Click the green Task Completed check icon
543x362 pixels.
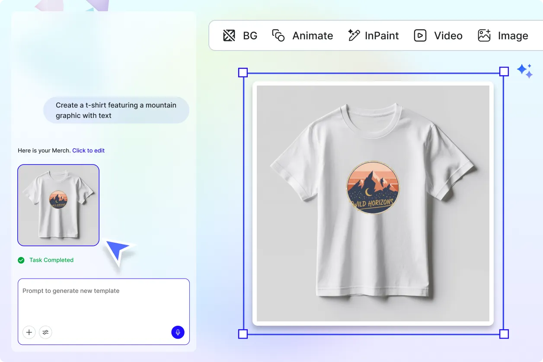click(x=21, y=260)
